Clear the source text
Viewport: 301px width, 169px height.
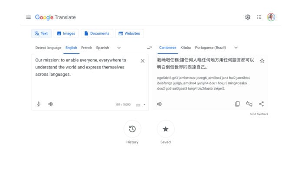(142, 61)
